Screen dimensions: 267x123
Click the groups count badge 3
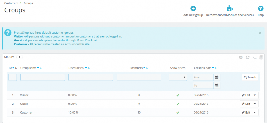click(x=19, y=57)
